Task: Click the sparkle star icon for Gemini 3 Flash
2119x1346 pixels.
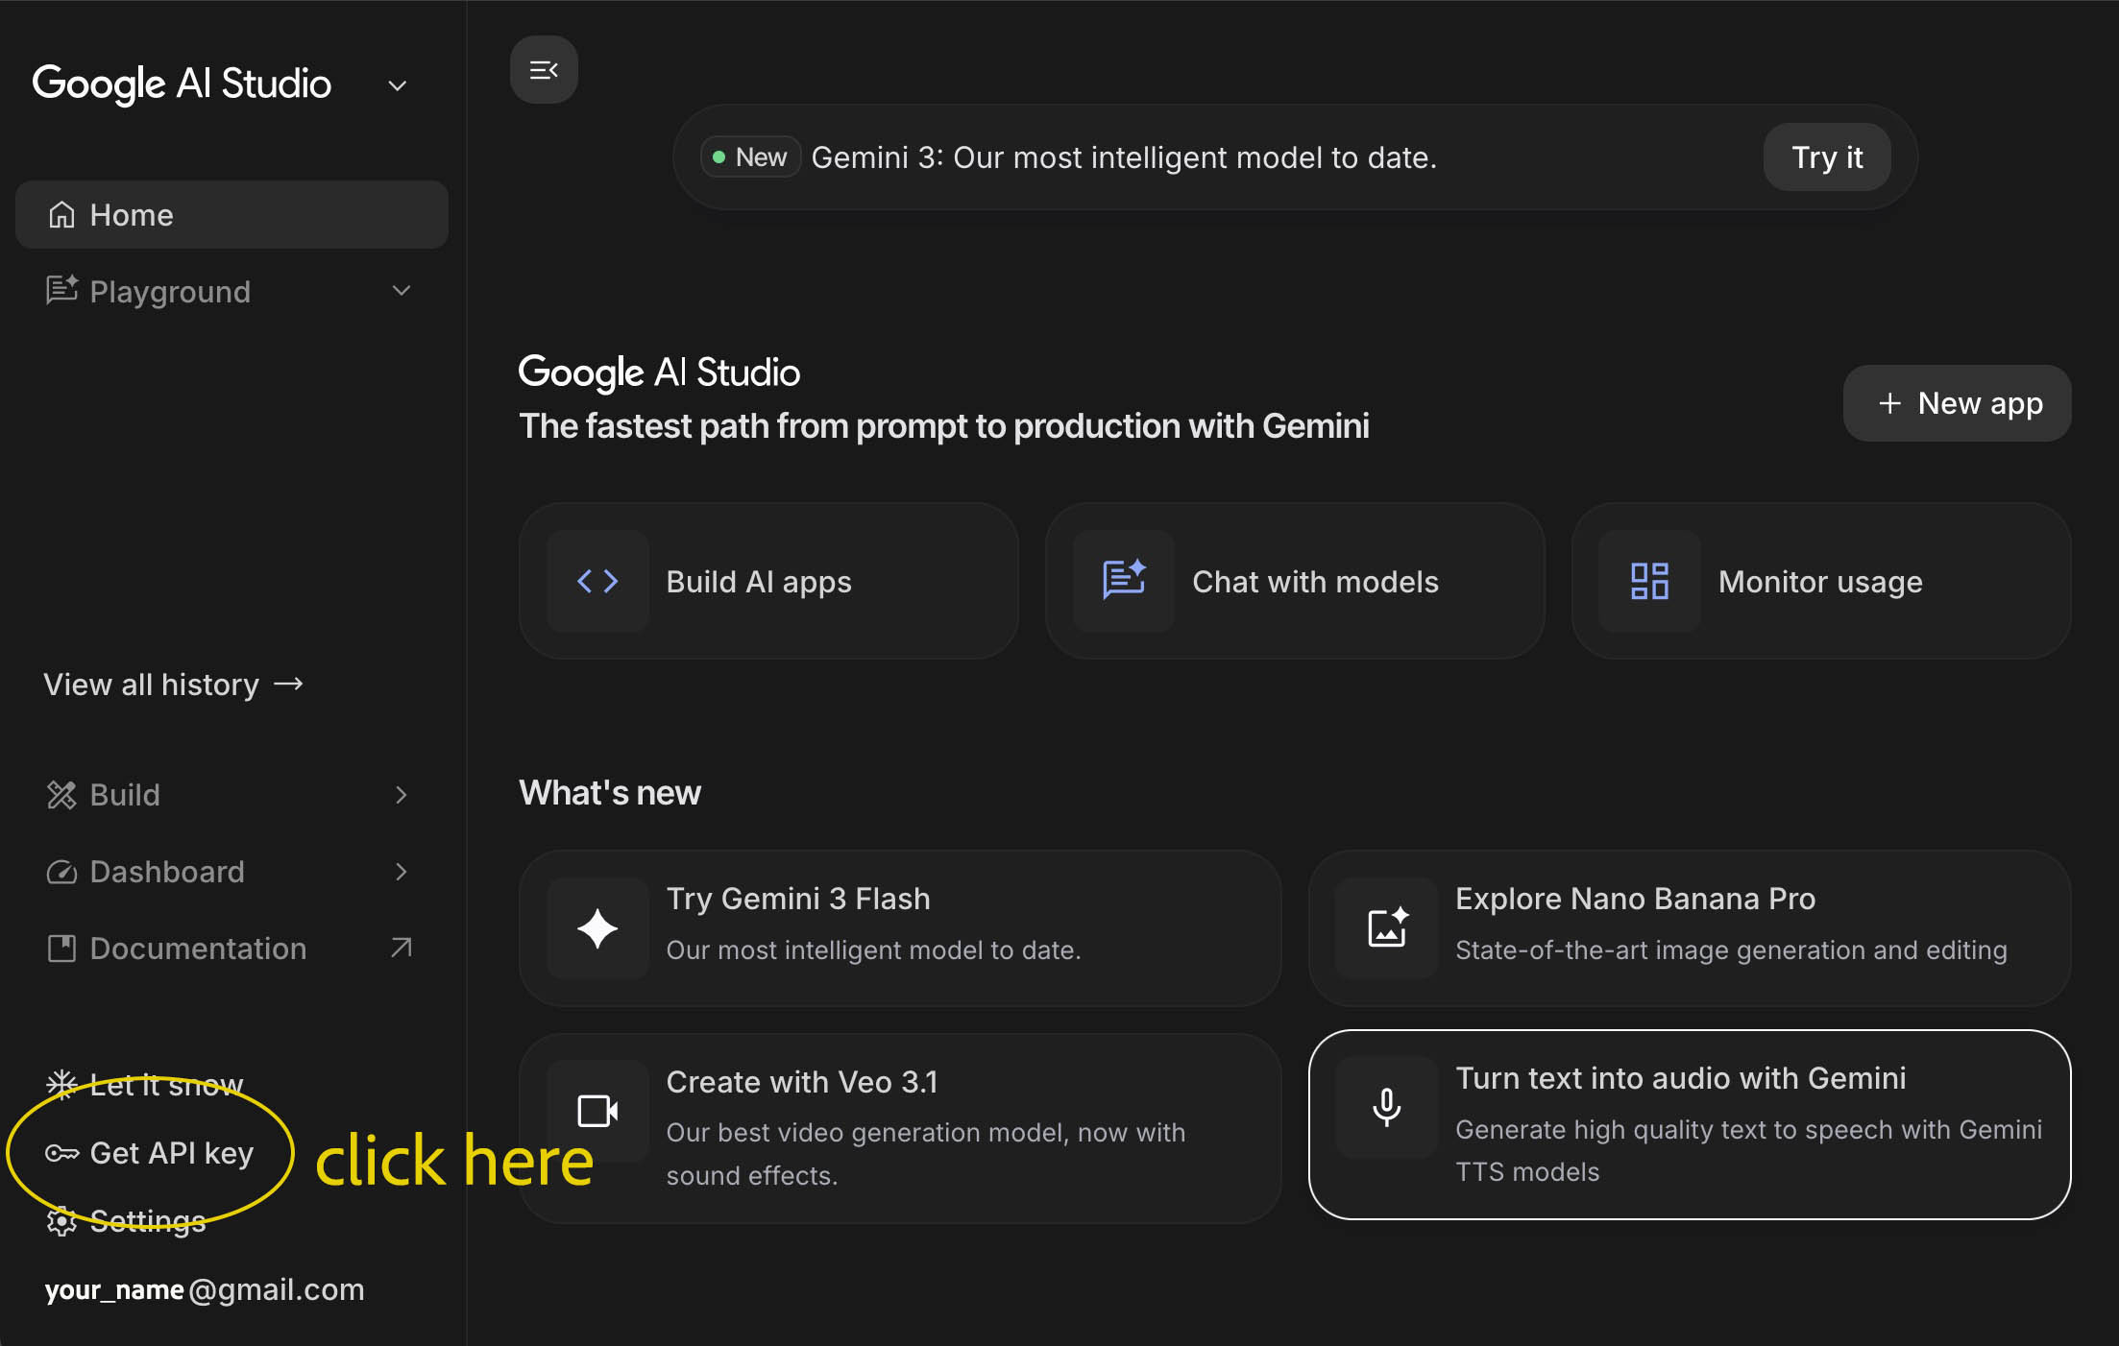Action: pyautogui.click(x=597, y=928)
